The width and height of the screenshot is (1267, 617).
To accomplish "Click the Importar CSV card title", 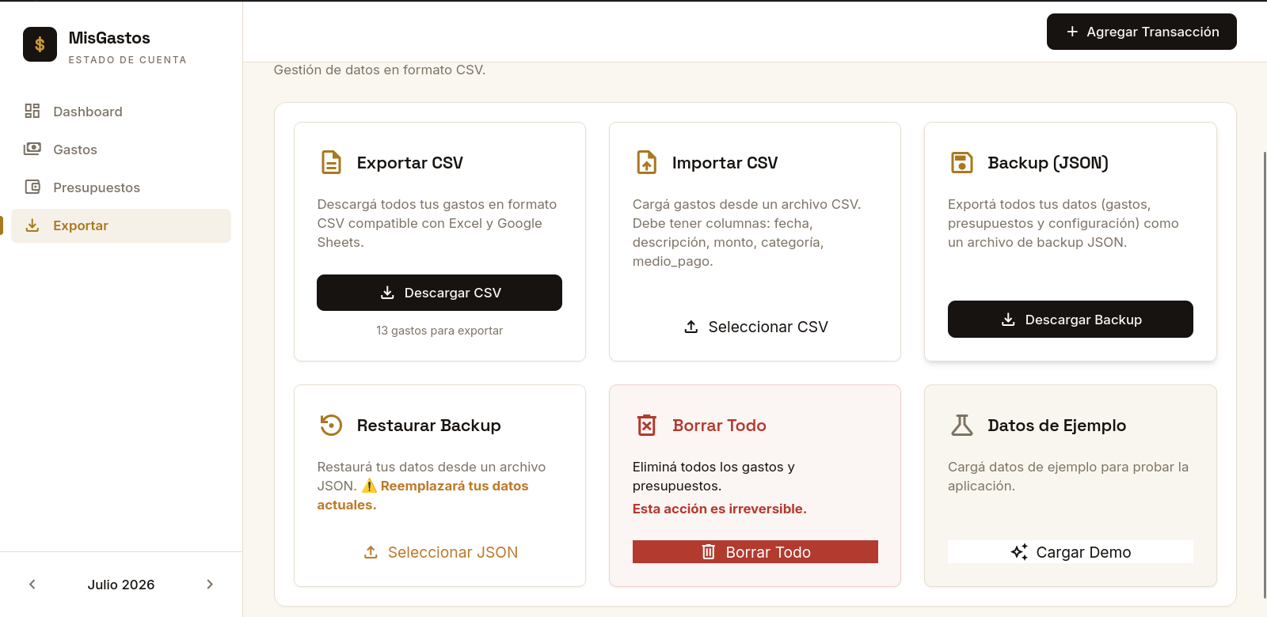I will [725, 163].
